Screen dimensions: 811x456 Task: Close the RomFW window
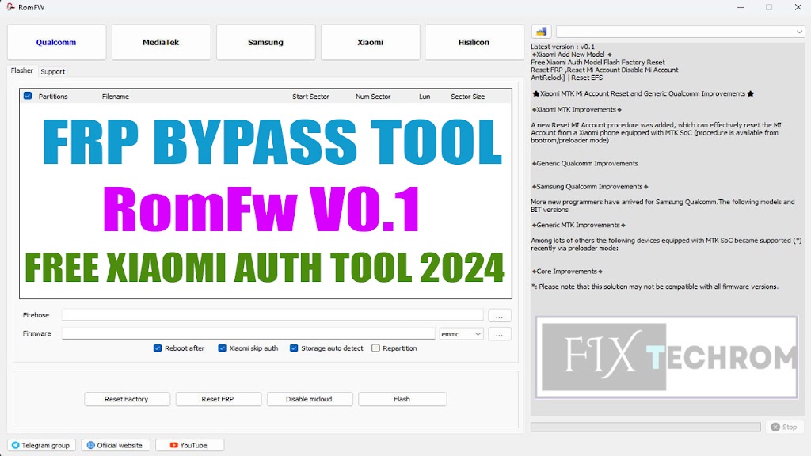tap(798, 7)
